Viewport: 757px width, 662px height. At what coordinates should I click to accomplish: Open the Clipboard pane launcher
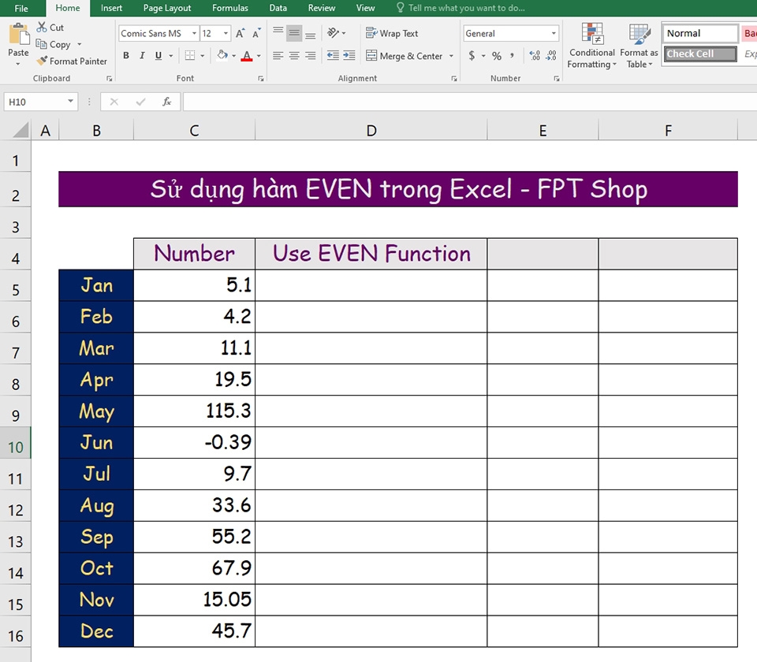coord(109,79)
